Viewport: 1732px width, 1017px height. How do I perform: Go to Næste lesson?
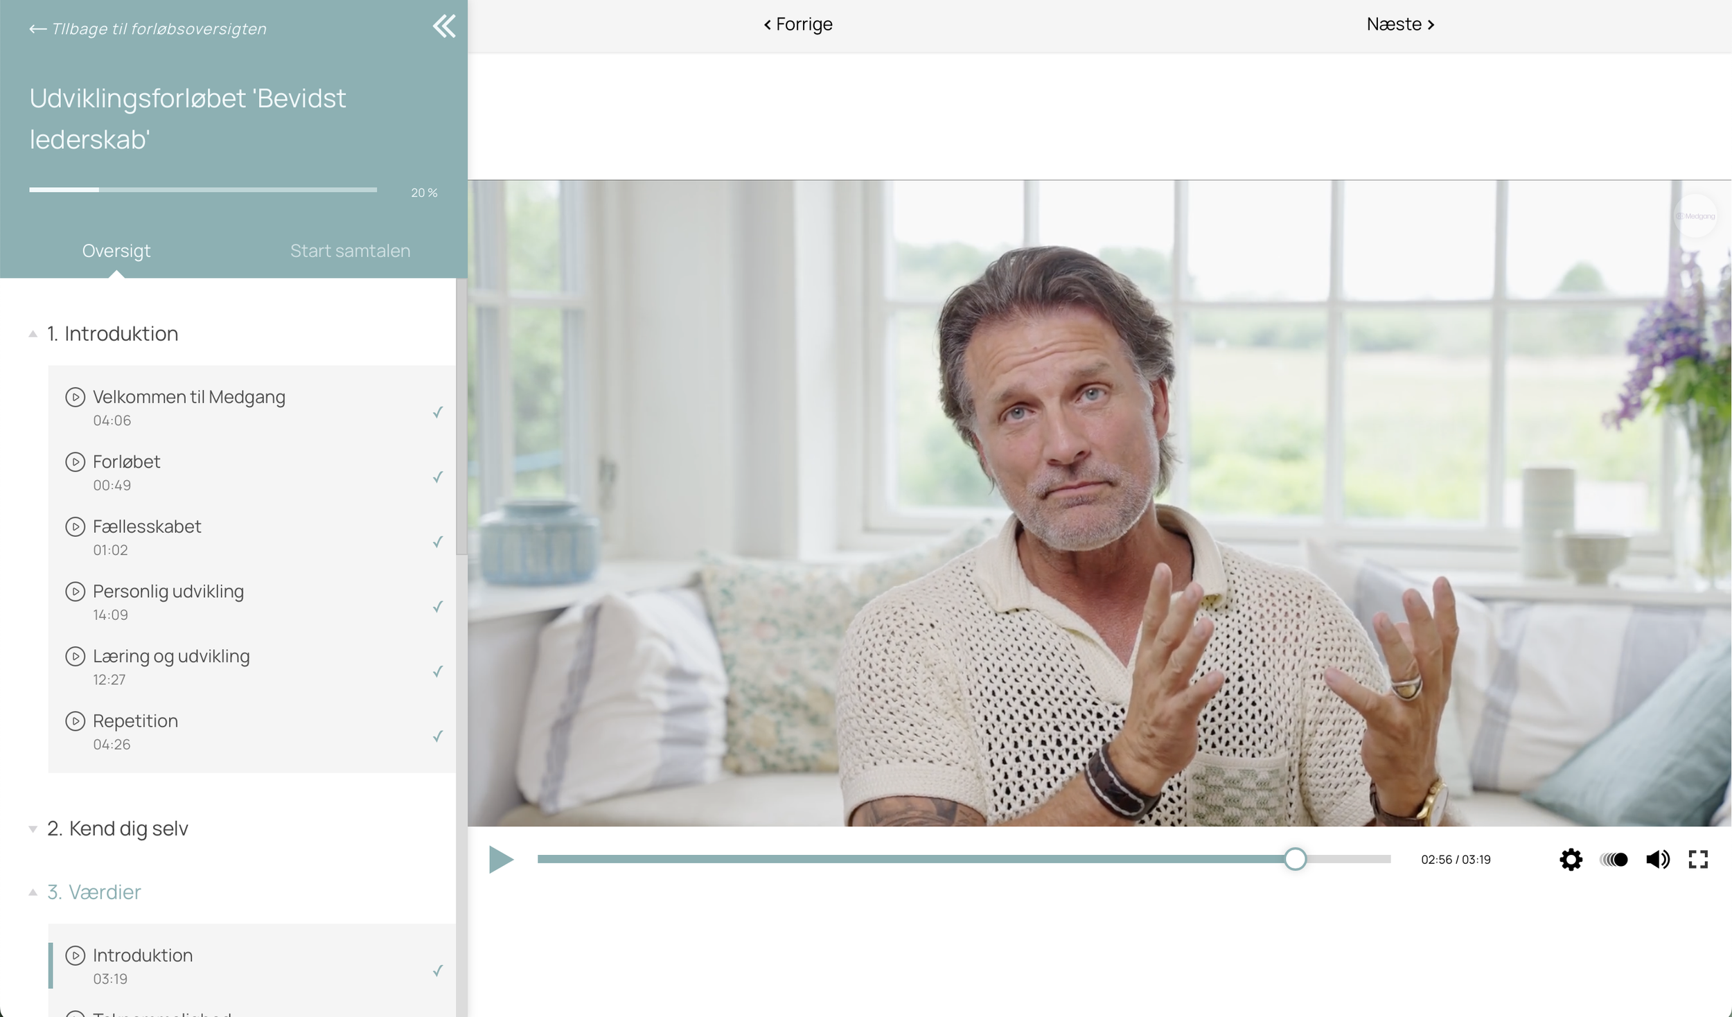click(x=1400, y=24)
